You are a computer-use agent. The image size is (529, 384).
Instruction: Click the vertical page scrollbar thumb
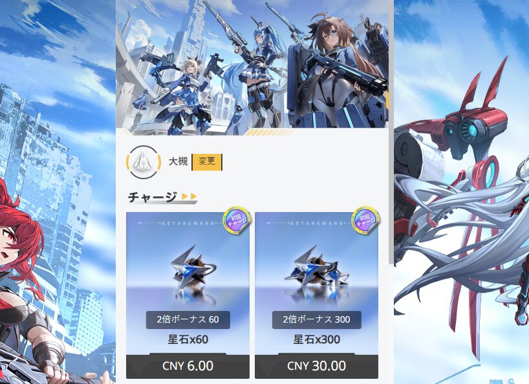391,131
